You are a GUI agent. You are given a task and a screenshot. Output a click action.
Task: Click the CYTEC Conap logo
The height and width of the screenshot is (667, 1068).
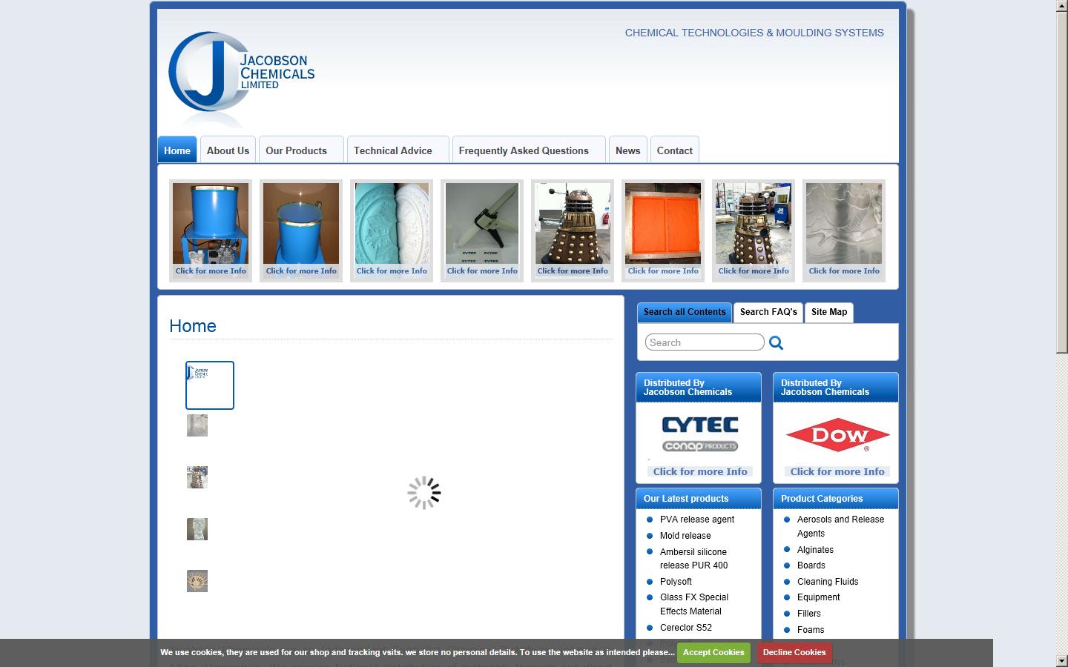pyautogui.click(x=699, y=434)
